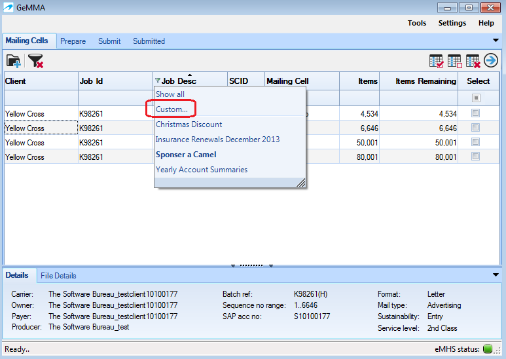
Task: Click the Sustainability value Entry
Action: point(435,316)
